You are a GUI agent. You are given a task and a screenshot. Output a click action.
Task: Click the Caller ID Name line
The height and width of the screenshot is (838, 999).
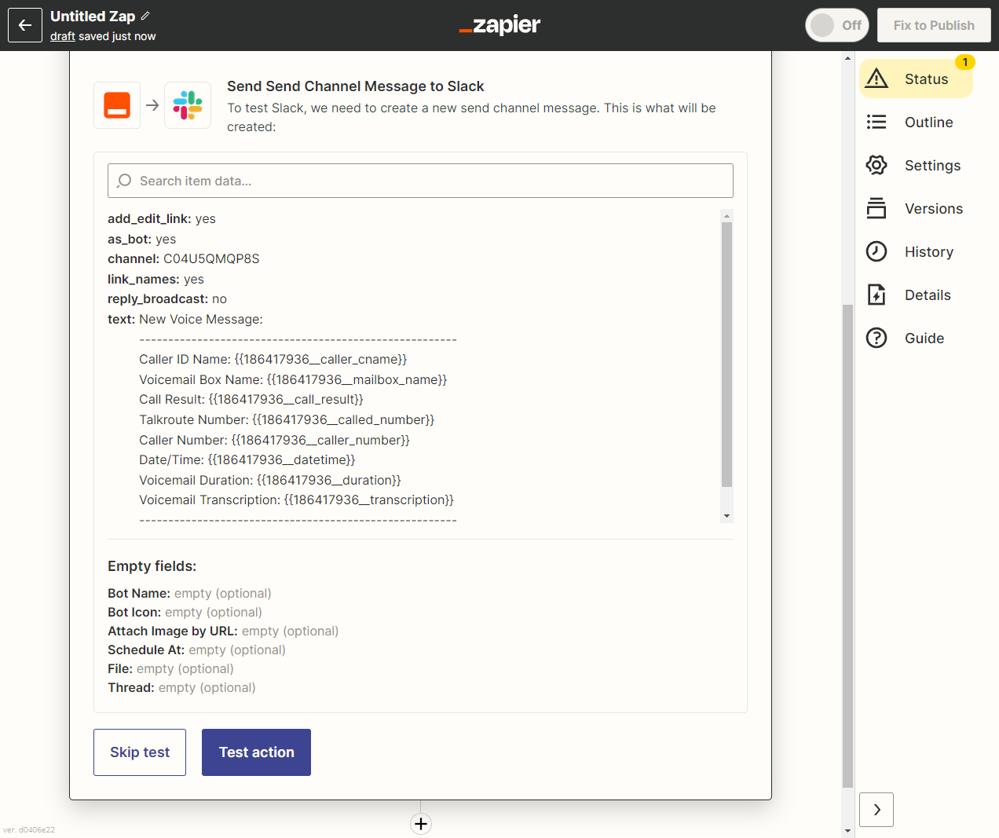coord(273,360)
